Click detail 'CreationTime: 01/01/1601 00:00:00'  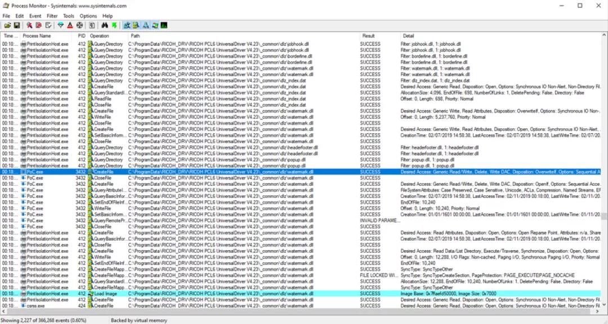click(500, 214)
